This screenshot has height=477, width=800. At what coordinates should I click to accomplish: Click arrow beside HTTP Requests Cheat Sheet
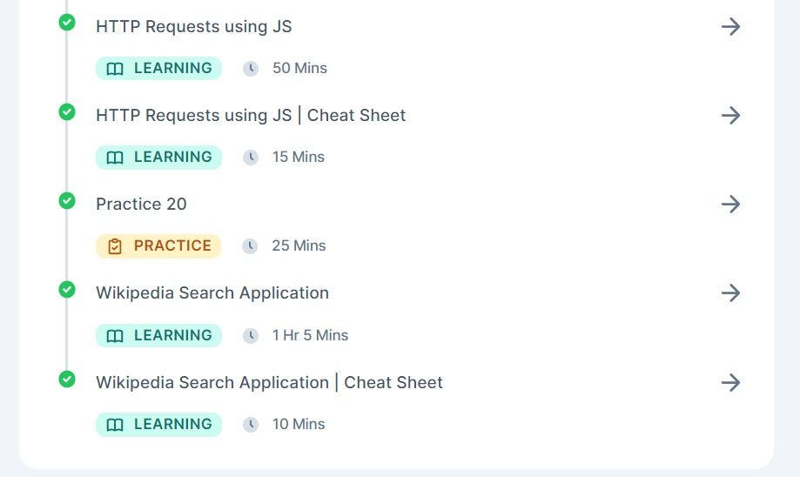[730, 115]
